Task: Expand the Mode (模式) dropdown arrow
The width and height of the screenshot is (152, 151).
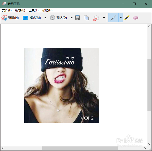Action: pos(45,18)
